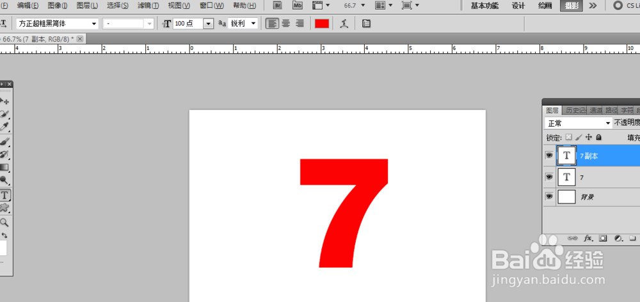
Task: Switch to 摄影 workspace
Action: [572, 5]
